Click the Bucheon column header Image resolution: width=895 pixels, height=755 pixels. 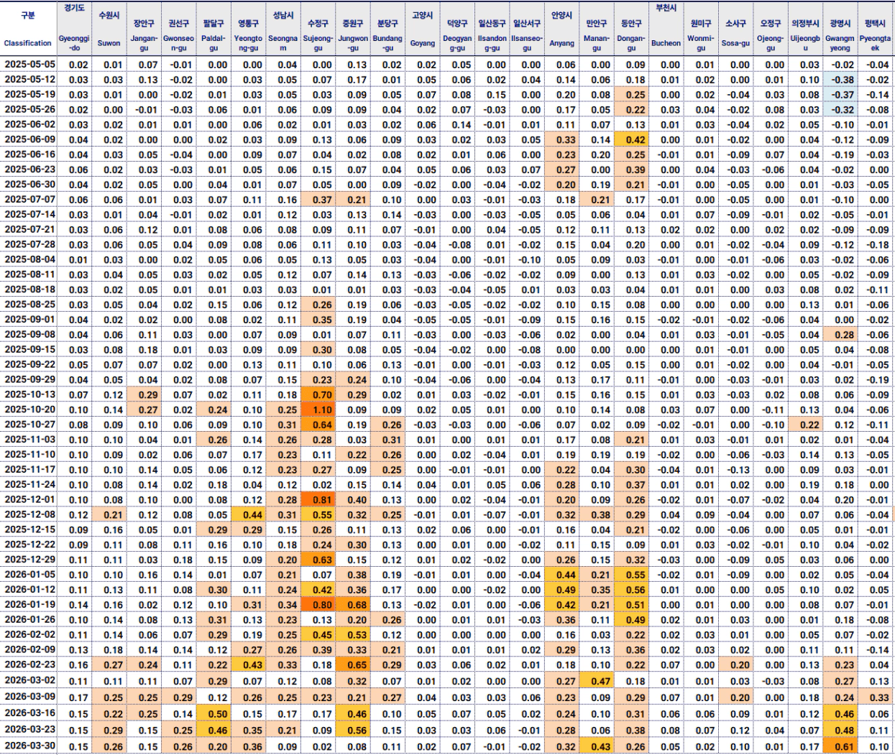666,29
